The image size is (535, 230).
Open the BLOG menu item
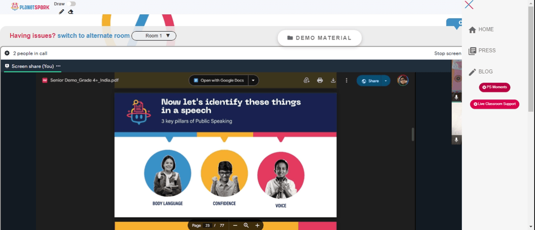coord(480,72)
